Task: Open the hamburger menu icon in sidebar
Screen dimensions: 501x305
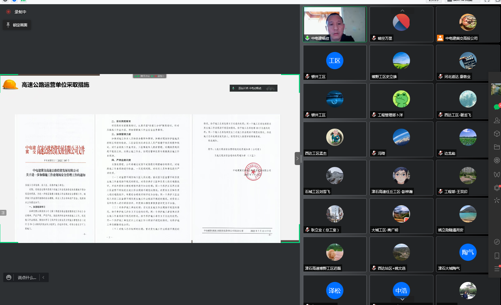Action: [496, 269]
